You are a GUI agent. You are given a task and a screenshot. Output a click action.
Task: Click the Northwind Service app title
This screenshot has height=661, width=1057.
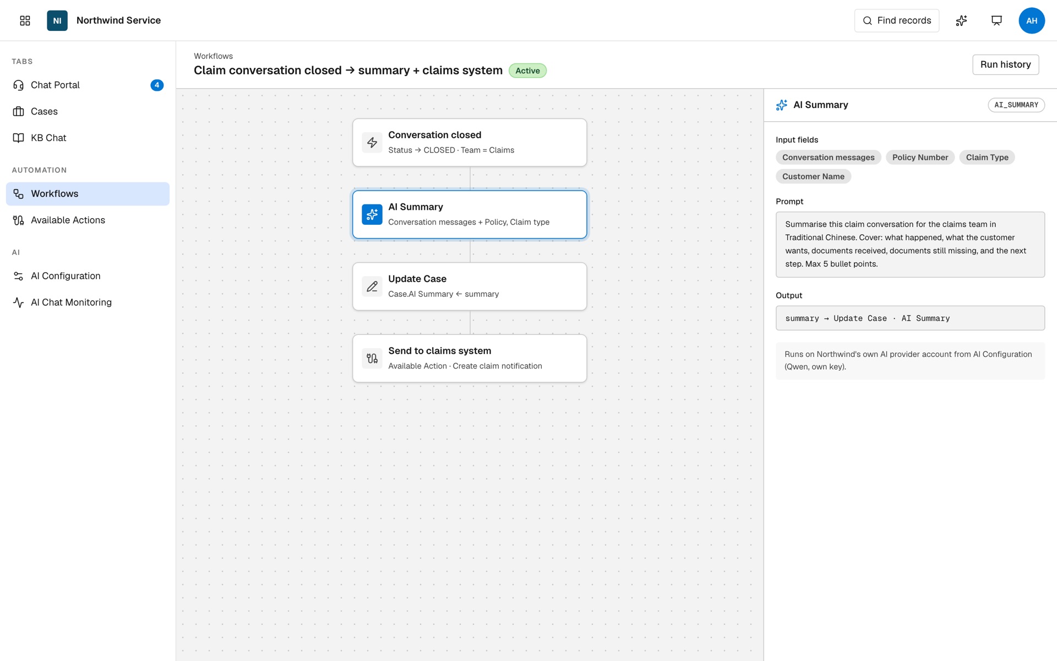[x=118, y=20]
